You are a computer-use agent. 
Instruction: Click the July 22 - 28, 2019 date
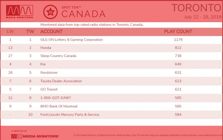(203, 17)
